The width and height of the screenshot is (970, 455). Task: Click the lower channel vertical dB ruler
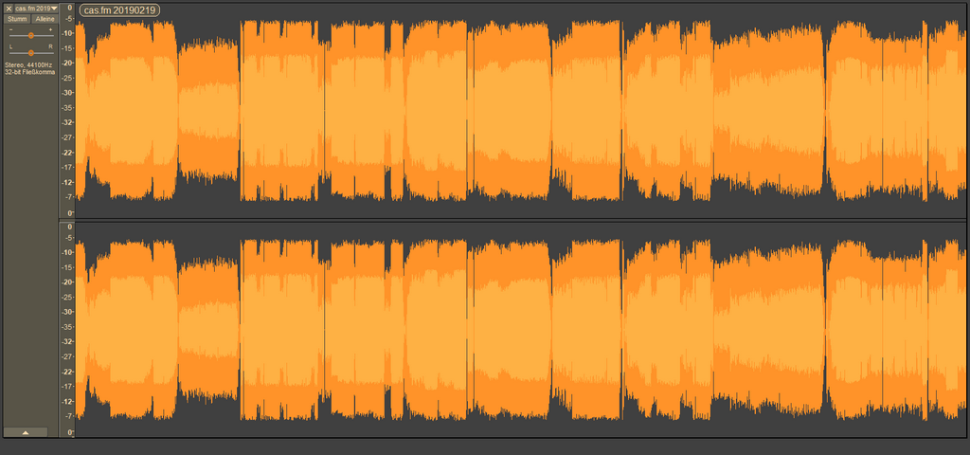(67, 329)
